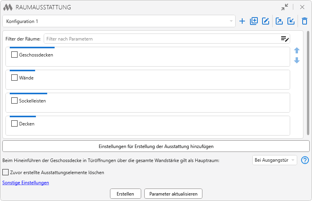The image size is (312, 201).
Task: Enable the Geschossdecken checkbox
Action: pos(14,55)
